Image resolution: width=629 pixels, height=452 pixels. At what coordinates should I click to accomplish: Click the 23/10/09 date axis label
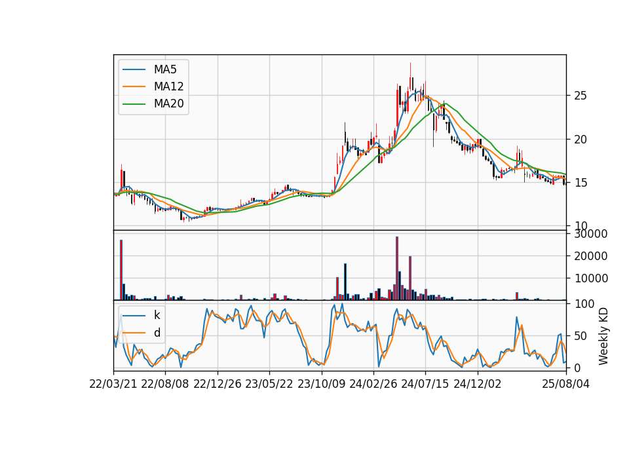coord(321,384)
